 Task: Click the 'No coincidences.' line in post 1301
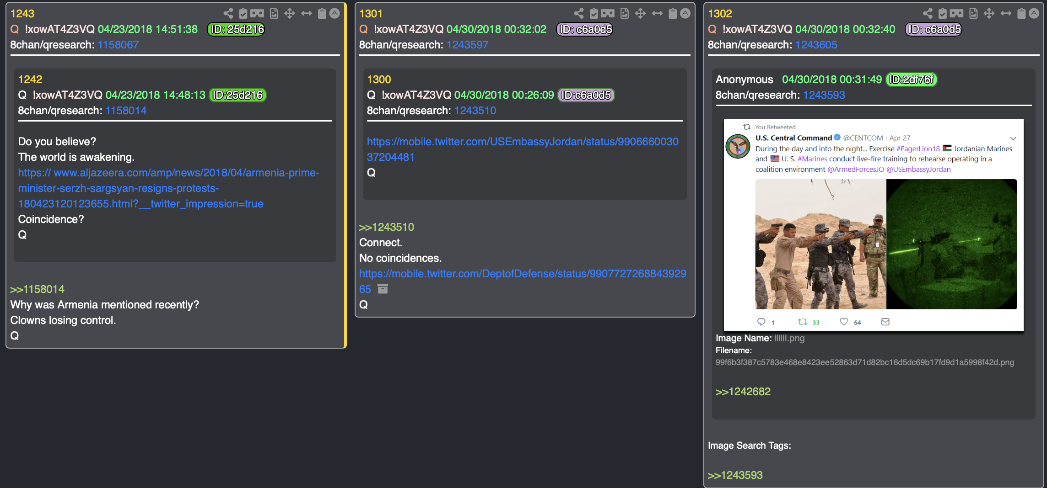pos(400,258)
